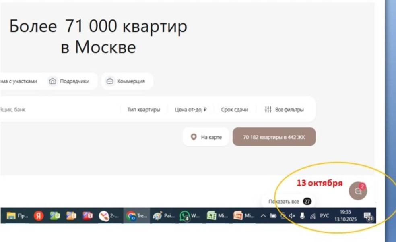
Task: Open Все фильтры sliders icon
Action: [268, 109]
